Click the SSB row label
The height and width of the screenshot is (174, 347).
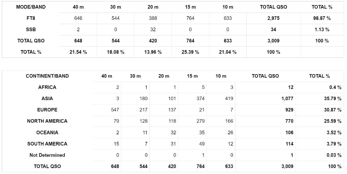31,29
